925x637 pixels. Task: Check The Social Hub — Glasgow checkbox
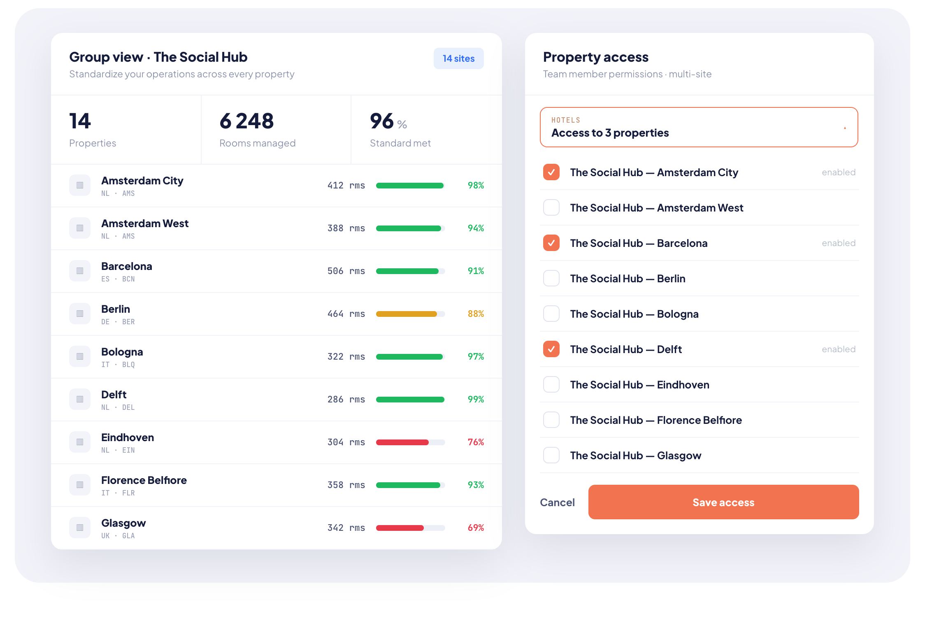coord(551,455)
